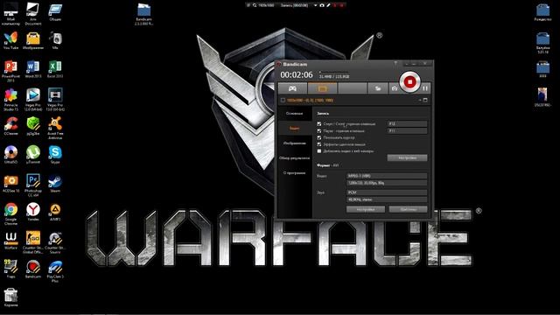Expand dropdown arrow in top recording bar
The image size is (560, 315).
point(315,5)
